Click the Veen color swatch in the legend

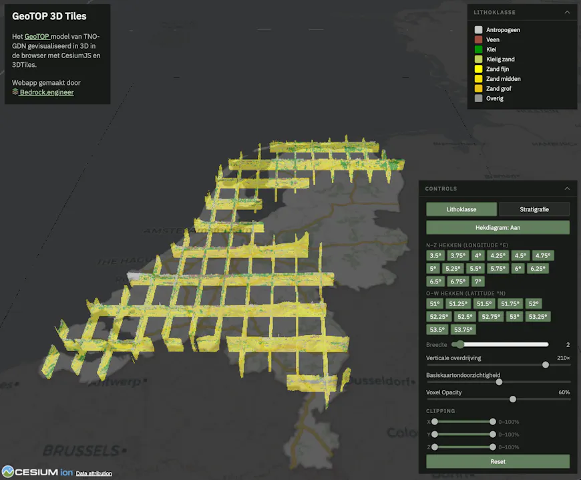tap(477, 39)
